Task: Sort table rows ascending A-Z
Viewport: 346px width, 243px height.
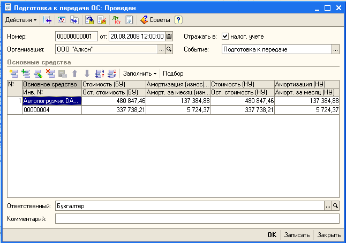Action: (x=99, y=73)
